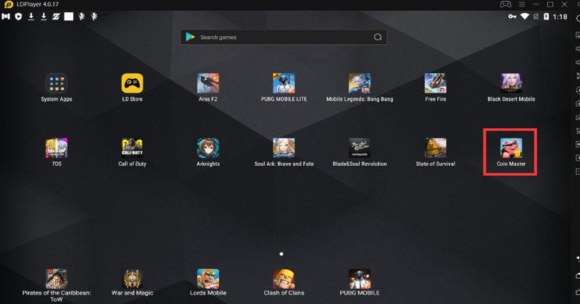Tap the Wi-Fi status icon
580x304 pixels.
(524, 17)
